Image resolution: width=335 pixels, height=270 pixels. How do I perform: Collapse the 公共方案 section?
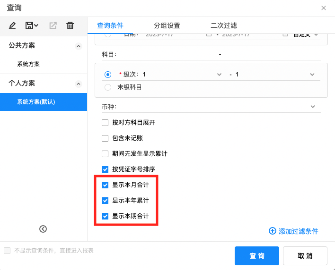(x=79, y=46)
